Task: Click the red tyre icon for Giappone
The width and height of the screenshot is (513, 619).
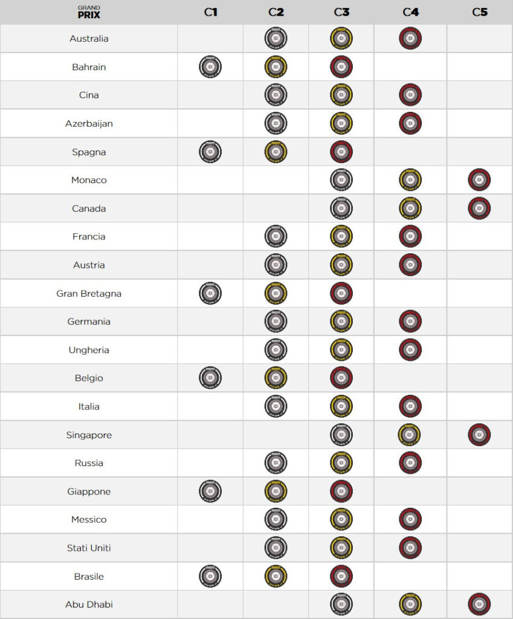Action: click(341, 491)
